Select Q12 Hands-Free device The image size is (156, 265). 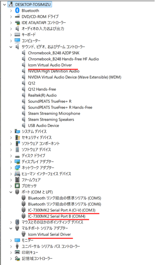tap(42, 89)
